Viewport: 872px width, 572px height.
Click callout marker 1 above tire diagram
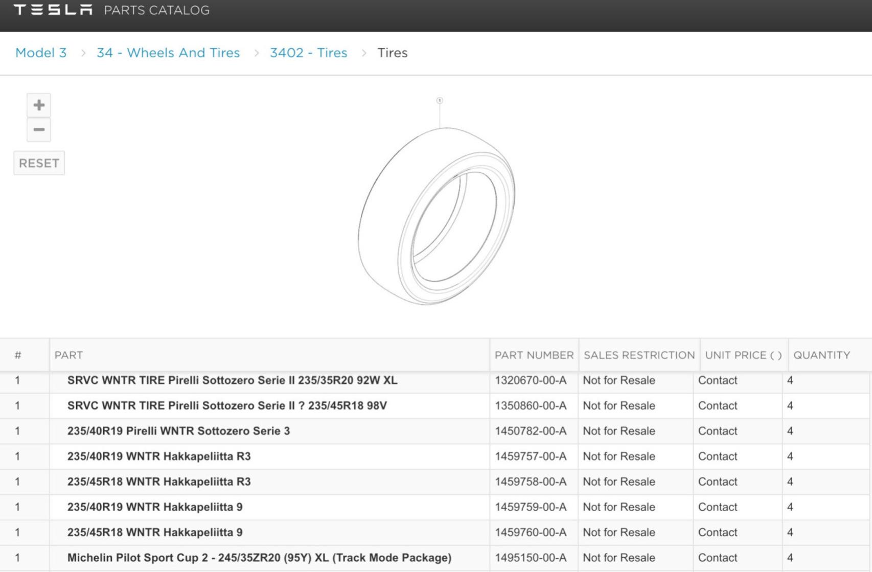(x=440, y=101)
